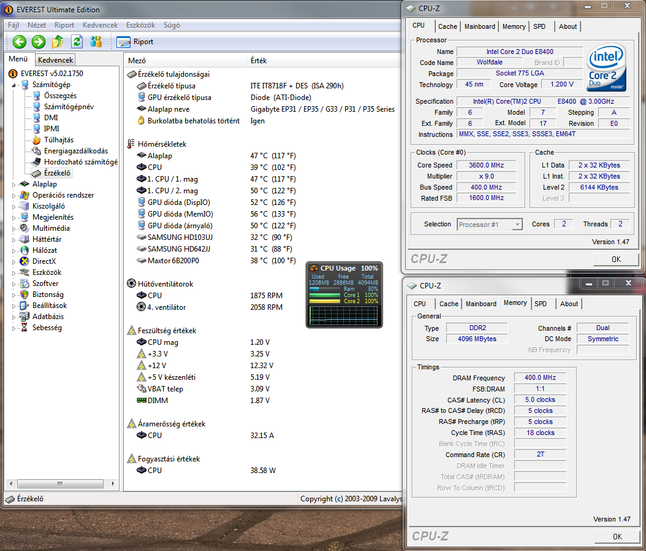Screen dimensions: 646x551
Task: Open the Eszközök menu
Action: tap(140, 25)
